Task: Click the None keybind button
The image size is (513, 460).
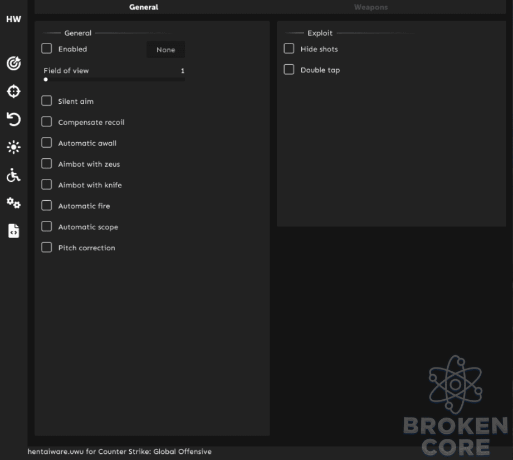Action: tap(165, 50)
